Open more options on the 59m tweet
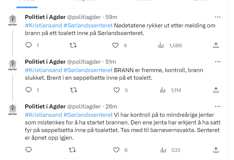 pyautogui.click(x=218, y=17)
